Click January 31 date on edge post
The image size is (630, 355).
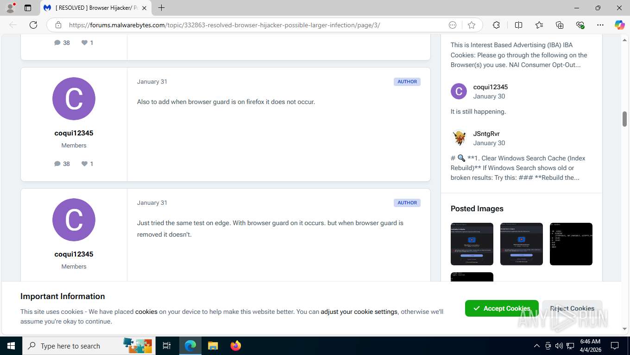tap(152, 202)
